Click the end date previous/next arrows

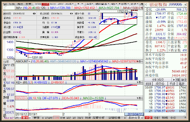tap(72, 14)
